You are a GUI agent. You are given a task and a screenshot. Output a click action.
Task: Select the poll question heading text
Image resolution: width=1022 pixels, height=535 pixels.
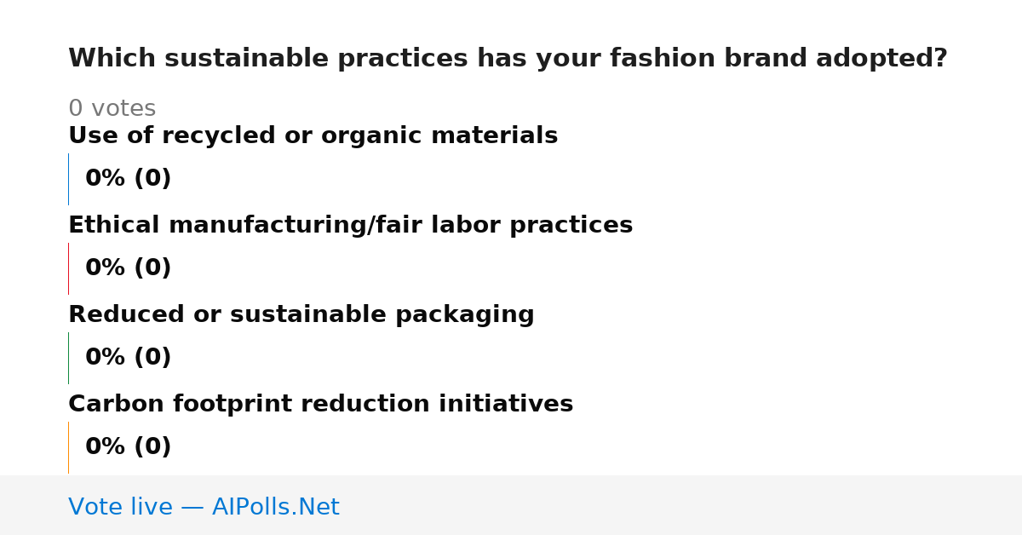[508, 59]
